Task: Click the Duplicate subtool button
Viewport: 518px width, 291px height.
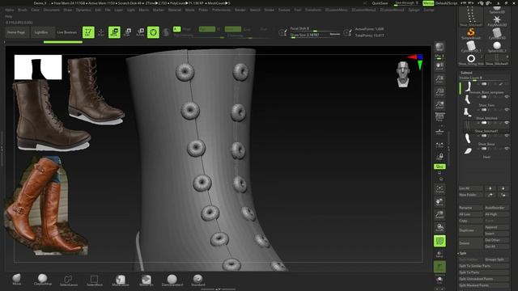Action: pyautogui.click(x=470, y=230)
